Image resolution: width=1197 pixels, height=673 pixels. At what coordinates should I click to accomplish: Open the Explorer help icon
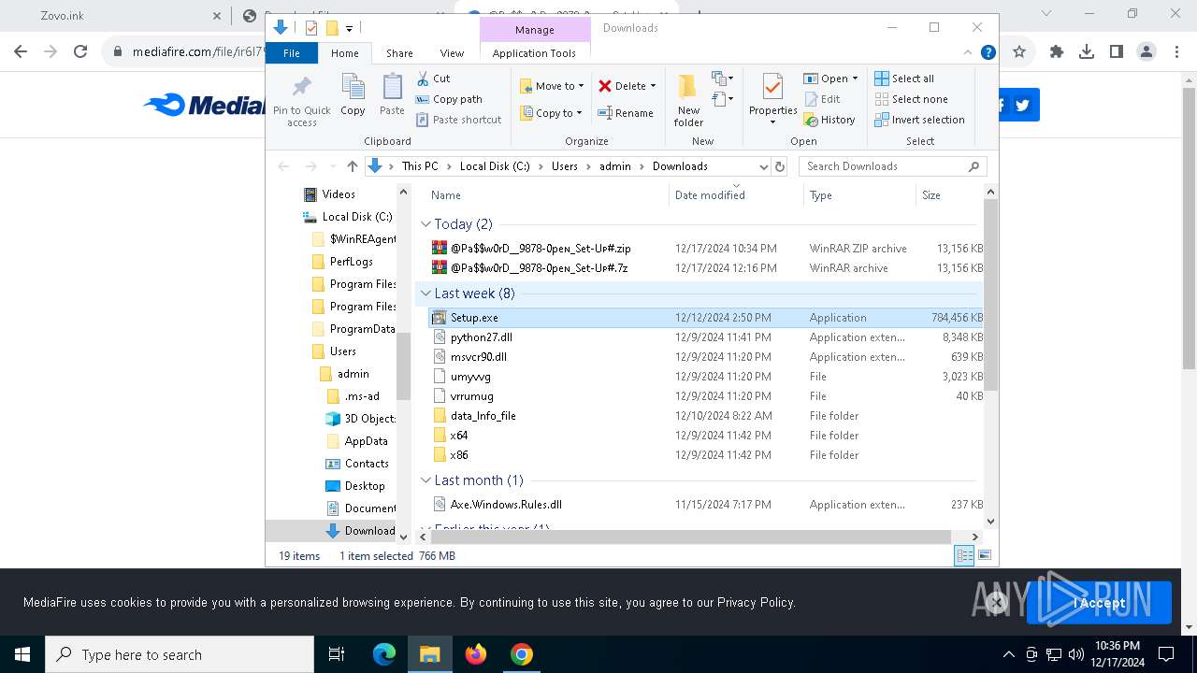[988, 53]
